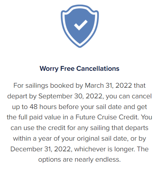The height and width of the screenshot is (172, 160).
Task: Click the words 'For sailings booked'
Action: pos(44,86)
